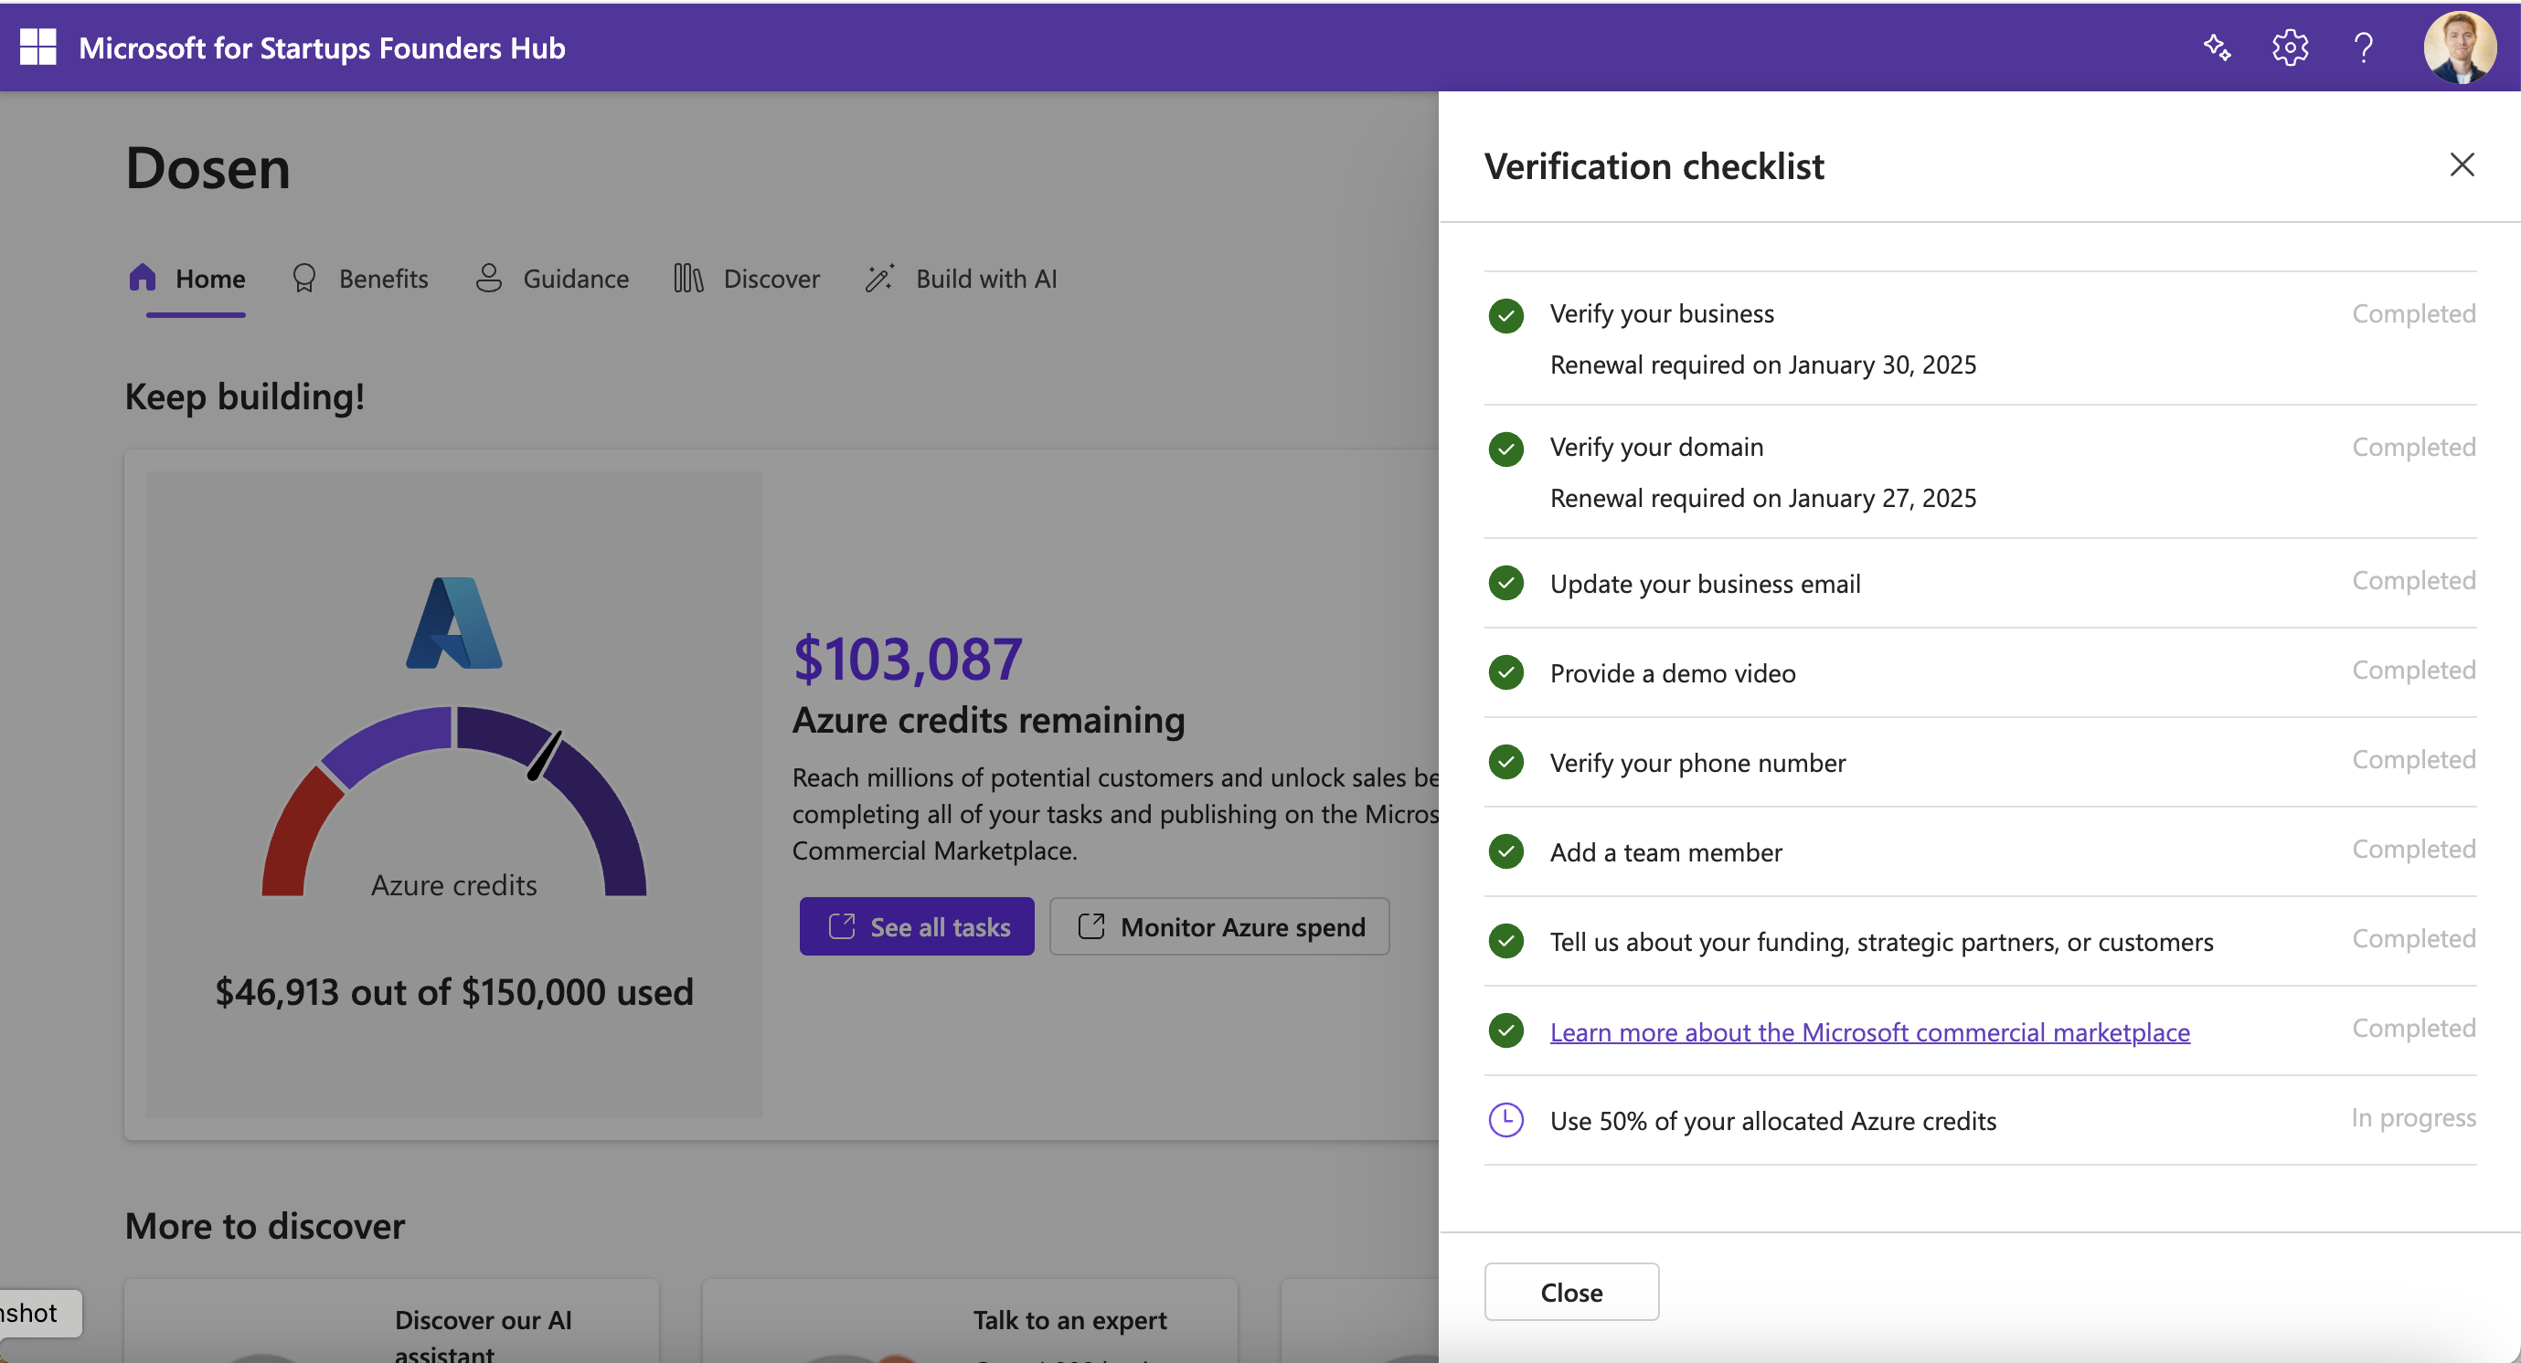This screenshot has height=1363, width=2521.
Task: Click the external-link icon in Monitor Azure spend
Action: (1091, 926)
